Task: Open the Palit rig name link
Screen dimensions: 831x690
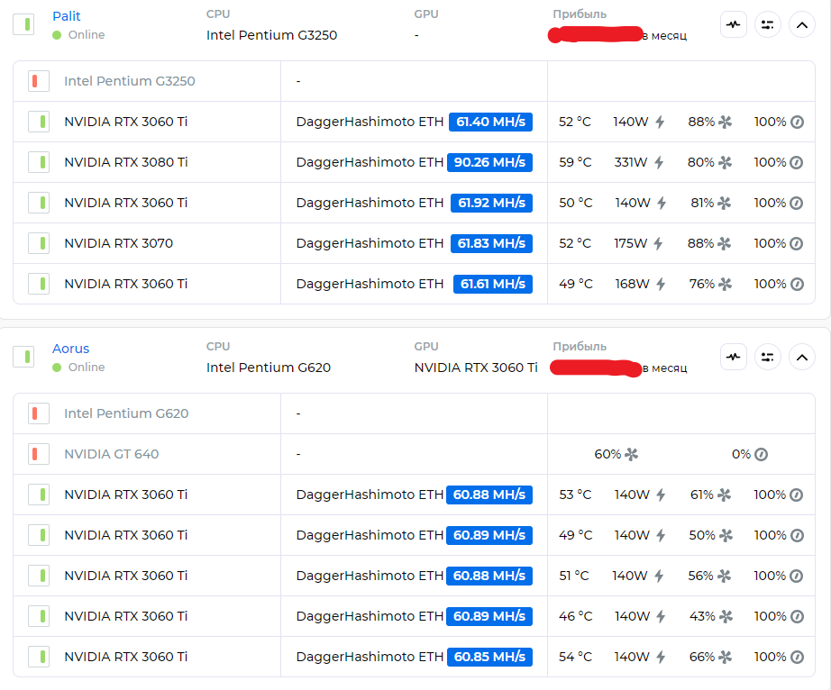Action: 67,16
